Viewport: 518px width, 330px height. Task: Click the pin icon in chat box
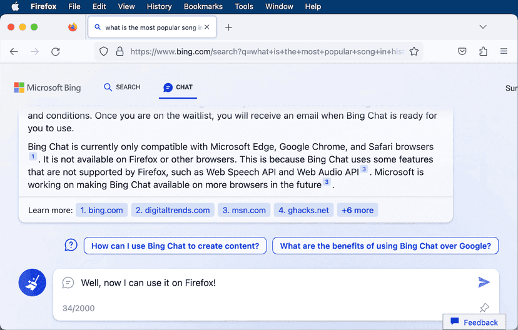[484, 307]
